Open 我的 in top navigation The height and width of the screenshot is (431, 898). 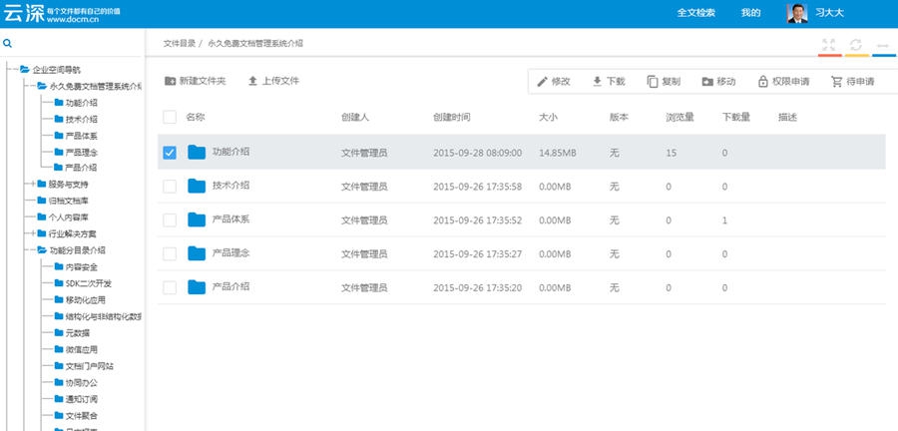750,13
